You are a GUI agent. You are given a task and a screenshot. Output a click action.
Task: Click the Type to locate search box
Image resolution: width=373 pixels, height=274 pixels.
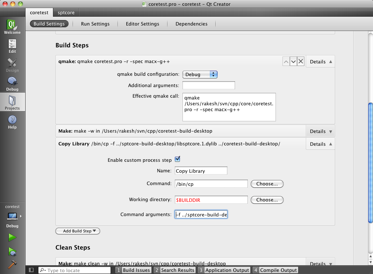(74, 270)
